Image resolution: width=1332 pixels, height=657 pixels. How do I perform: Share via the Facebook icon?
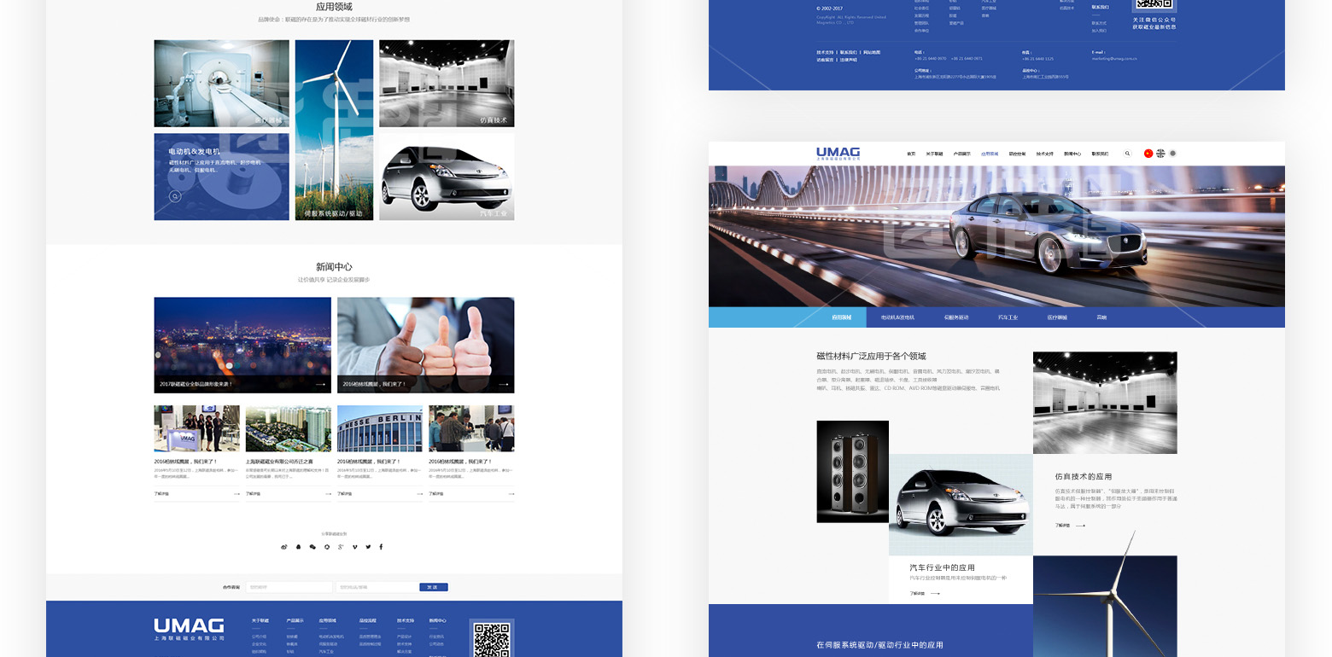pyautogui.click(x=381, y=547)
